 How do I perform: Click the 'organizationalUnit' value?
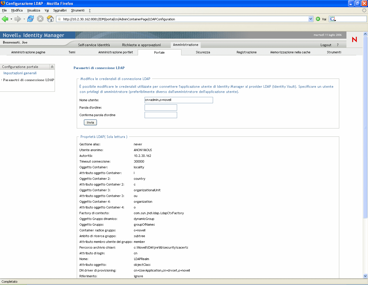(x=147, y=190)
